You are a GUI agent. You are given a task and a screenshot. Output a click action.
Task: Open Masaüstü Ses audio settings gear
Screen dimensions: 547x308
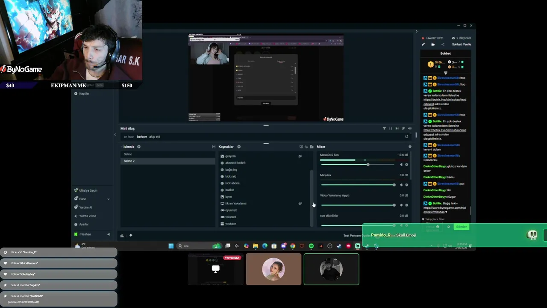click(406, 165)
